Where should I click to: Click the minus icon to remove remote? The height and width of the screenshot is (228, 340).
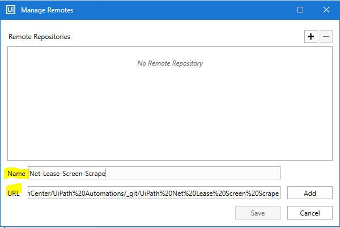pos(326,36)
